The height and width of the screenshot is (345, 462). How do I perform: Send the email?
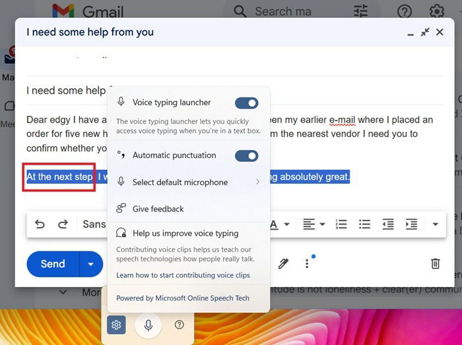[x=53, y=264]
